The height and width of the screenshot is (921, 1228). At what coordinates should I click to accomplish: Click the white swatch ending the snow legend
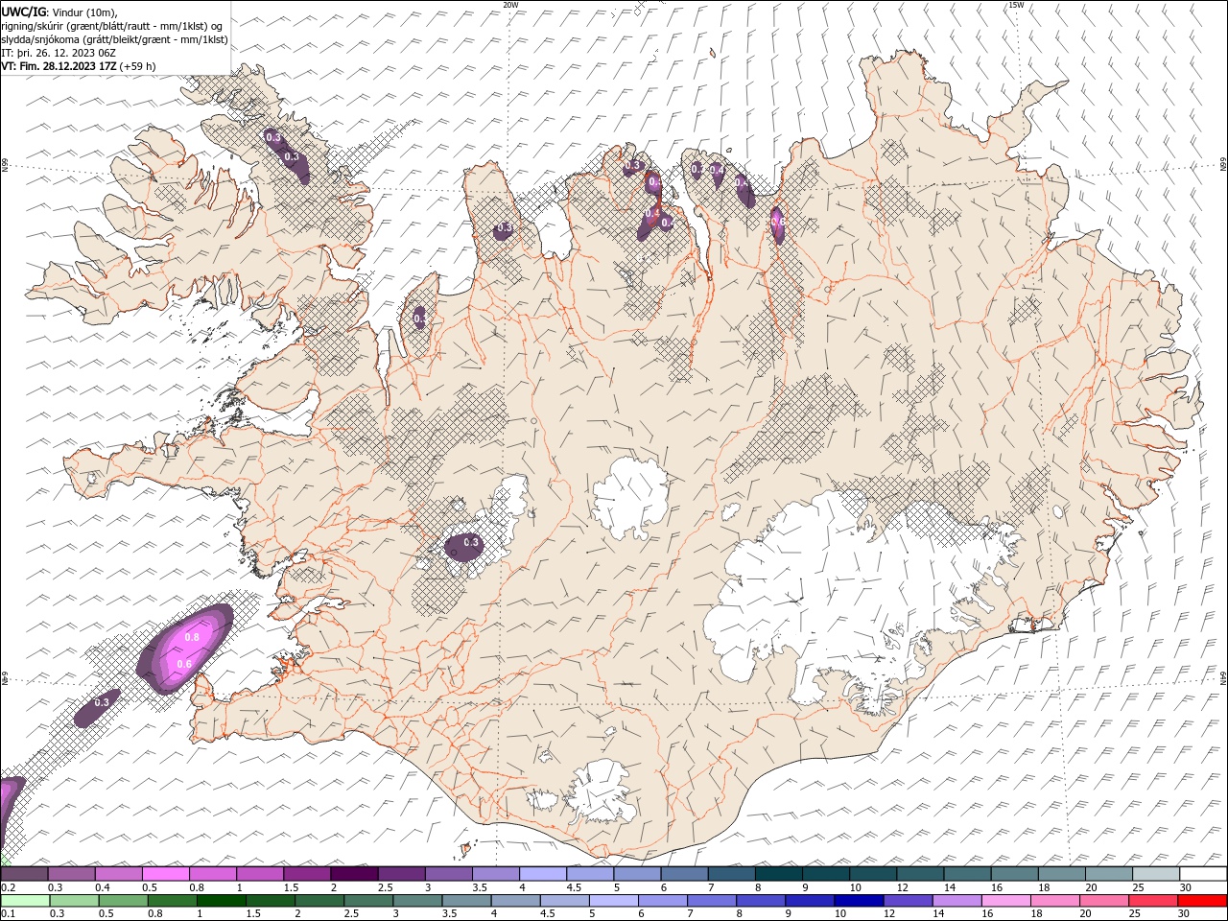coord(1203,874)
